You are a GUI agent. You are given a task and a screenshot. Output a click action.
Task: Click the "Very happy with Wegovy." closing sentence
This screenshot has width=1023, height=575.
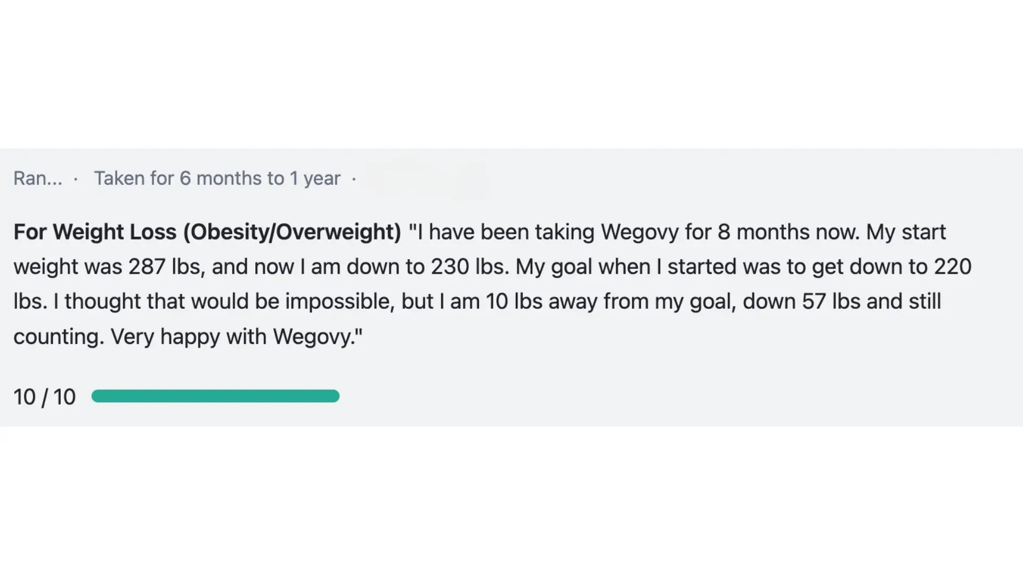pos(237,336)
